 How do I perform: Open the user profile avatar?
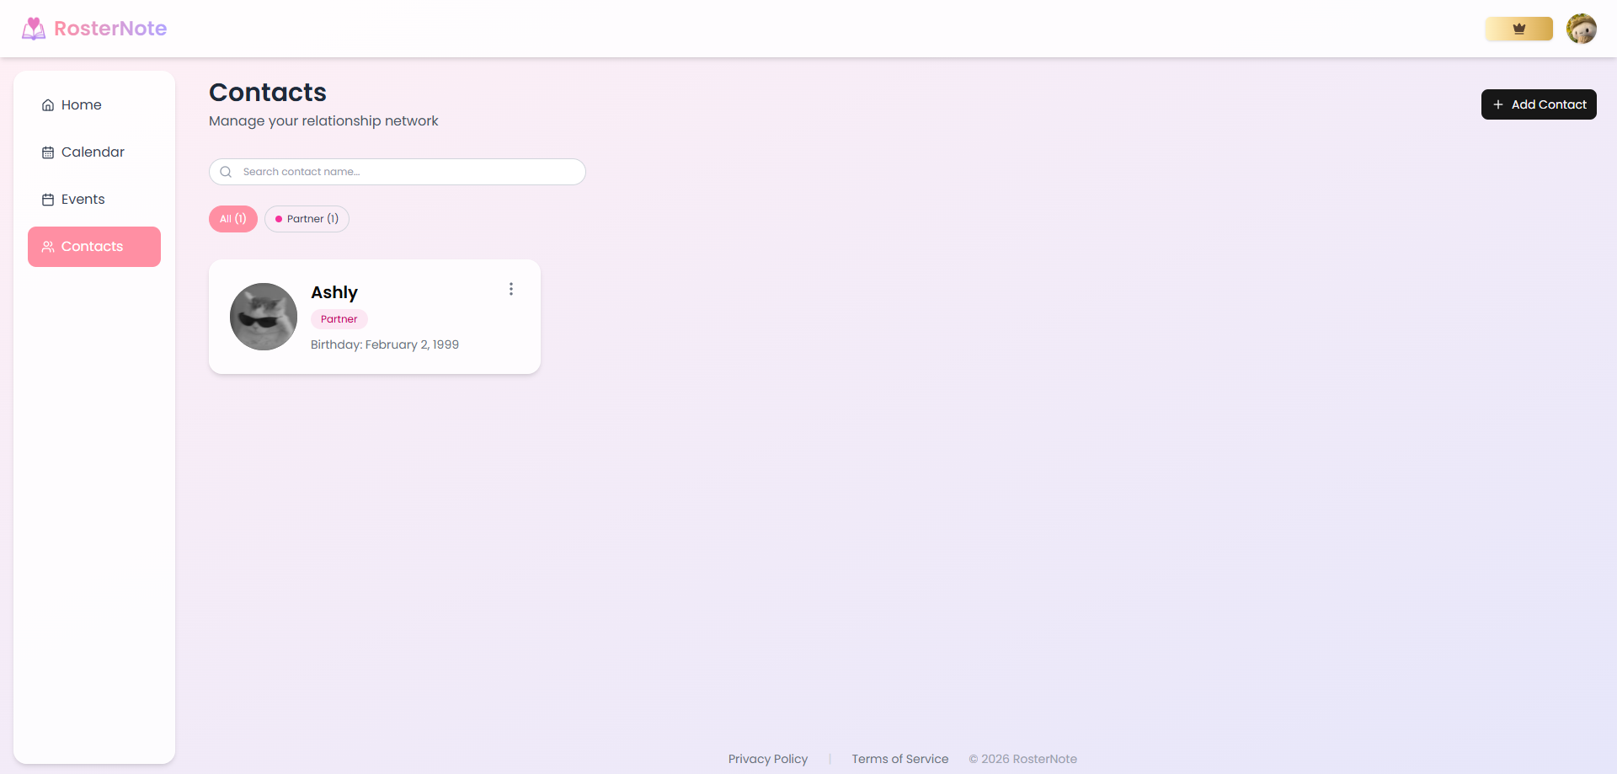[1581, 29]
